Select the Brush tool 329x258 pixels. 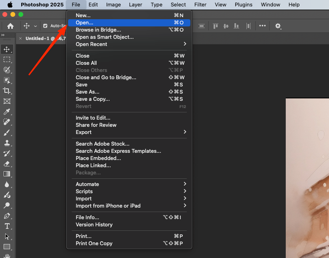pos(7,132)
